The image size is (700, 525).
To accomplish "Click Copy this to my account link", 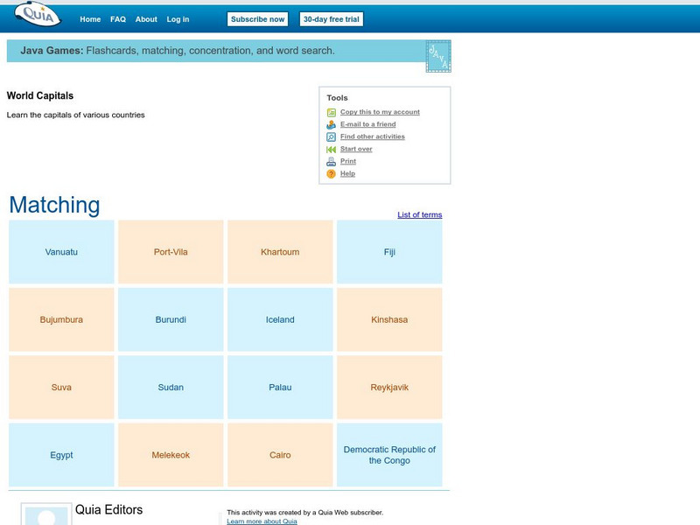I will (380, 112).
